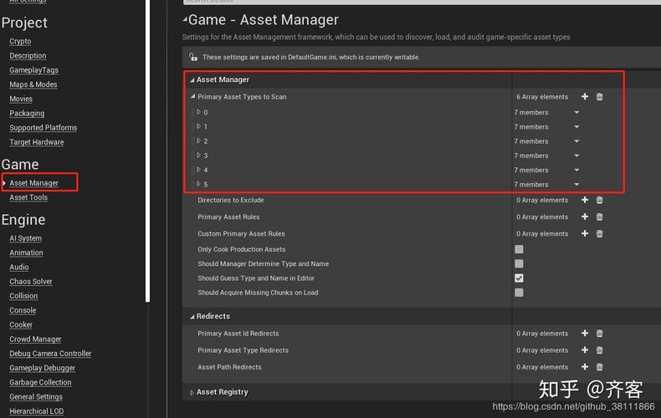The image size is (661, 418).
Task: Expand array element 2
Action: [198, 140]
